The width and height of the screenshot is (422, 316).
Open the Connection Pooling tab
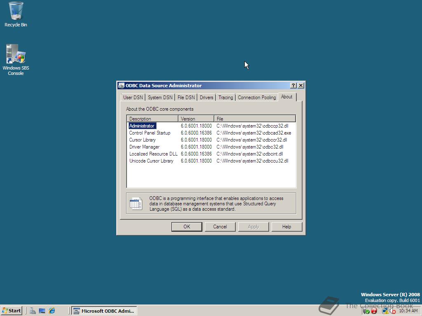[257, 97]
